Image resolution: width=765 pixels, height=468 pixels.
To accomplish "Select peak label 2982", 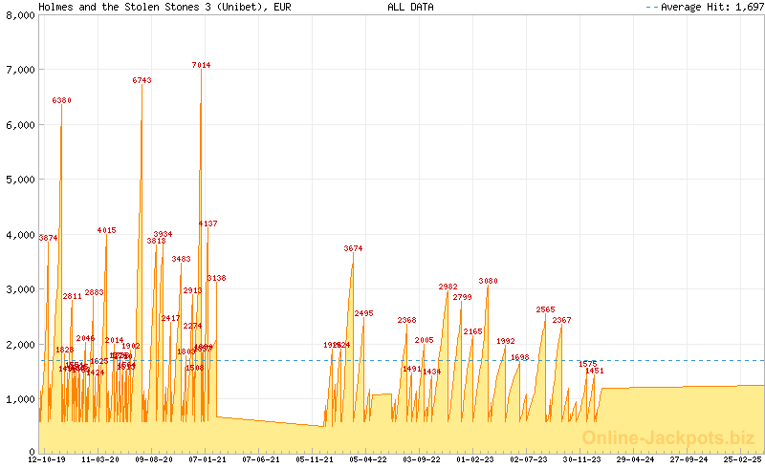I will point(448,287).
